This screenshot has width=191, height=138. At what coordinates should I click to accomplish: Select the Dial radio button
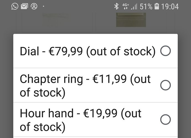point(166,51)
